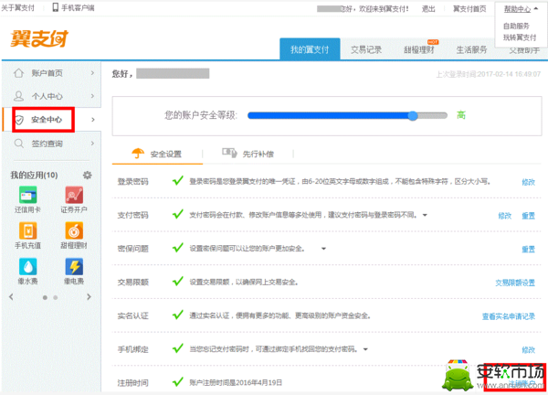Open the 甜橙理财 finance app icon
The width and height of the screenshot is (548, 395).
[x=74, y=230]
